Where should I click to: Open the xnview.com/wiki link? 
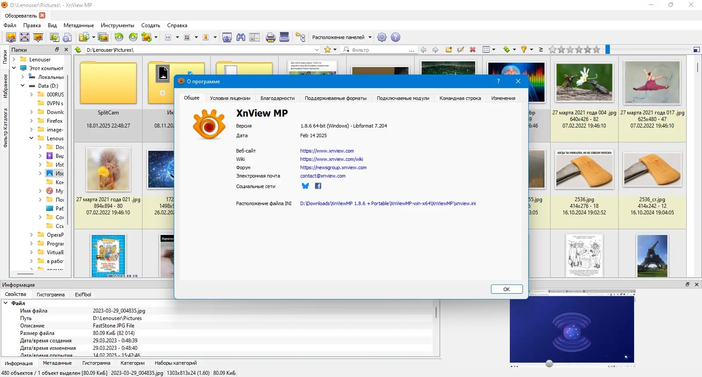coord(332,159)
